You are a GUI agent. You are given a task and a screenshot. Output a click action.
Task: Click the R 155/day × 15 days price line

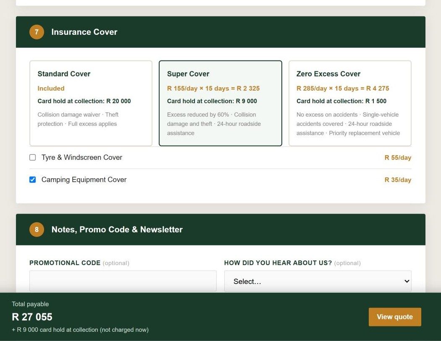point(213,88)
